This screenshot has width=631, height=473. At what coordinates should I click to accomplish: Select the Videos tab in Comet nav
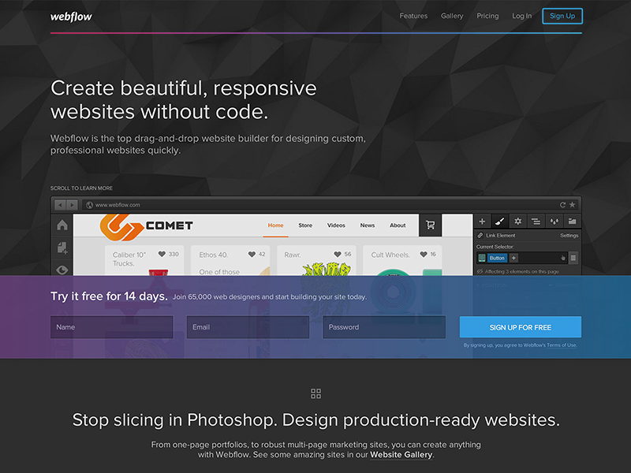click(336, 225)
